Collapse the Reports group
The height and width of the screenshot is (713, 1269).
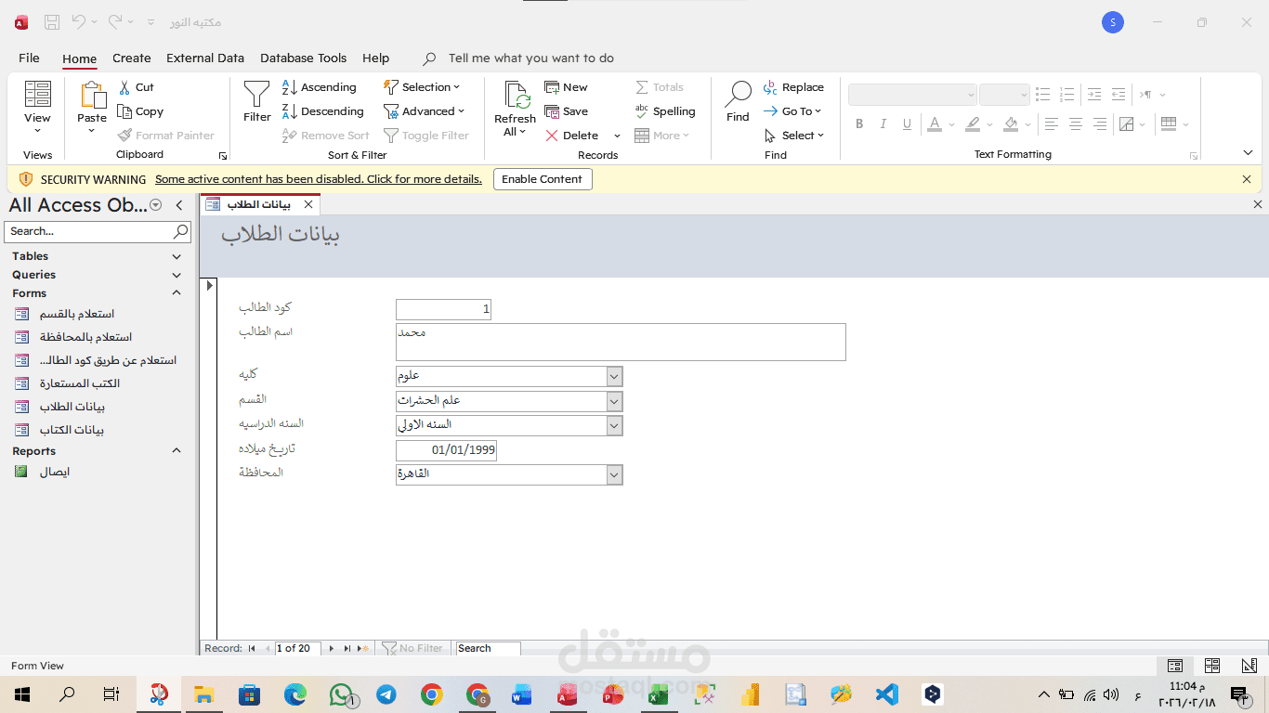pos(177,451)
